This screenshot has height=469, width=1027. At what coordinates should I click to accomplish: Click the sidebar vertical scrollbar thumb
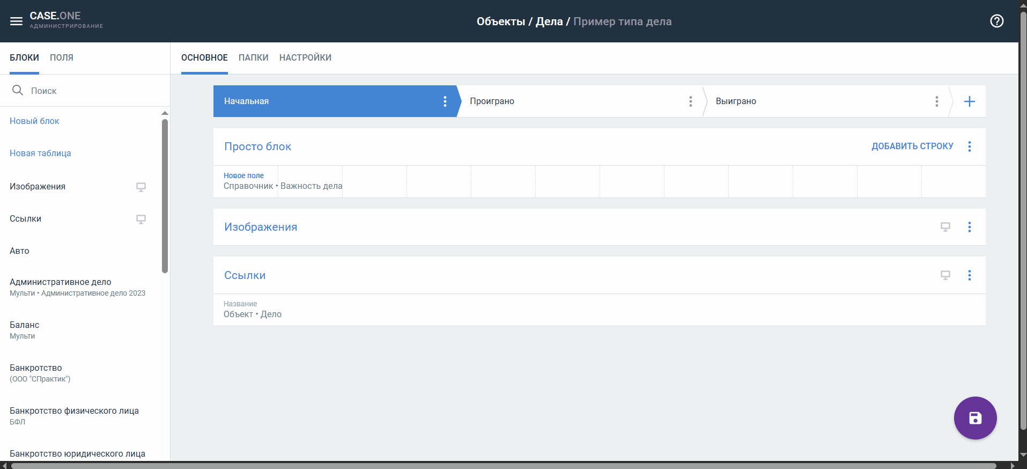point(165,196)
